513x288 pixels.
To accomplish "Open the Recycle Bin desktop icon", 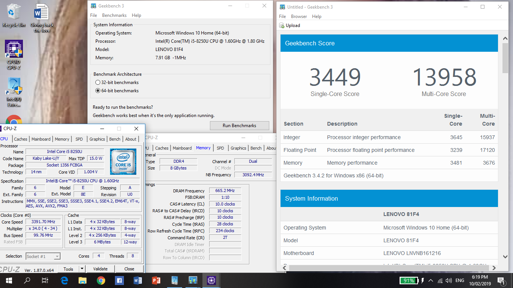I will 14,15.
